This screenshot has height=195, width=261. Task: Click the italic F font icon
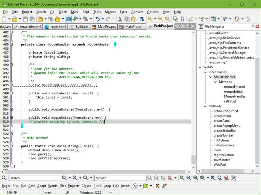[x=225, y=19]
